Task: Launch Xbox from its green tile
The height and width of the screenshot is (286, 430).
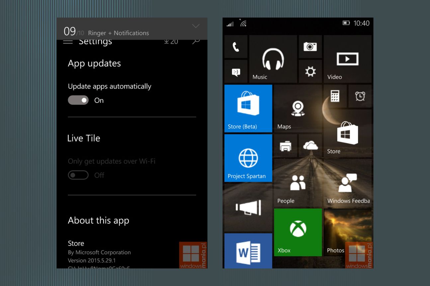Action: click(298, 232)
